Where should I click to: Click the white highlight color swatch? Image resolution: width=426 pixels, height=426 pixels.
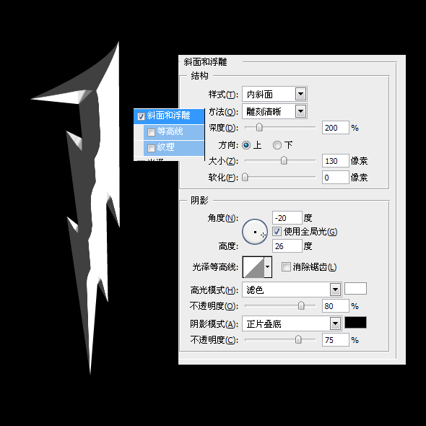tap(355, 289)
